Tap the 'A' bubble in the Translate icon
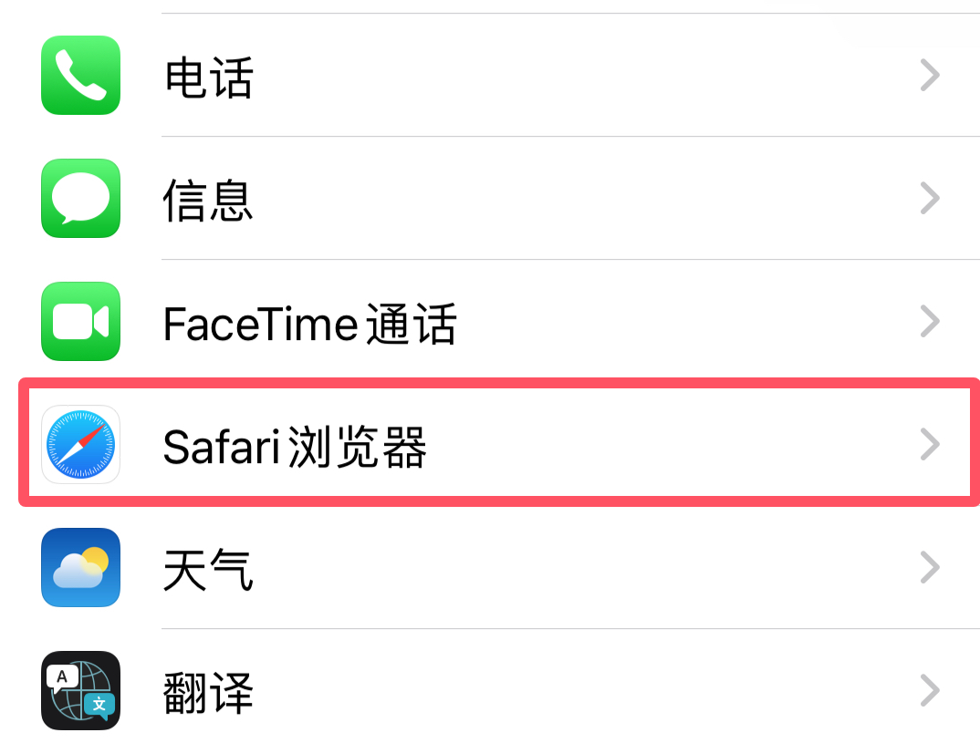The width and height of the screenshot is (980, 743). (61, 676)
